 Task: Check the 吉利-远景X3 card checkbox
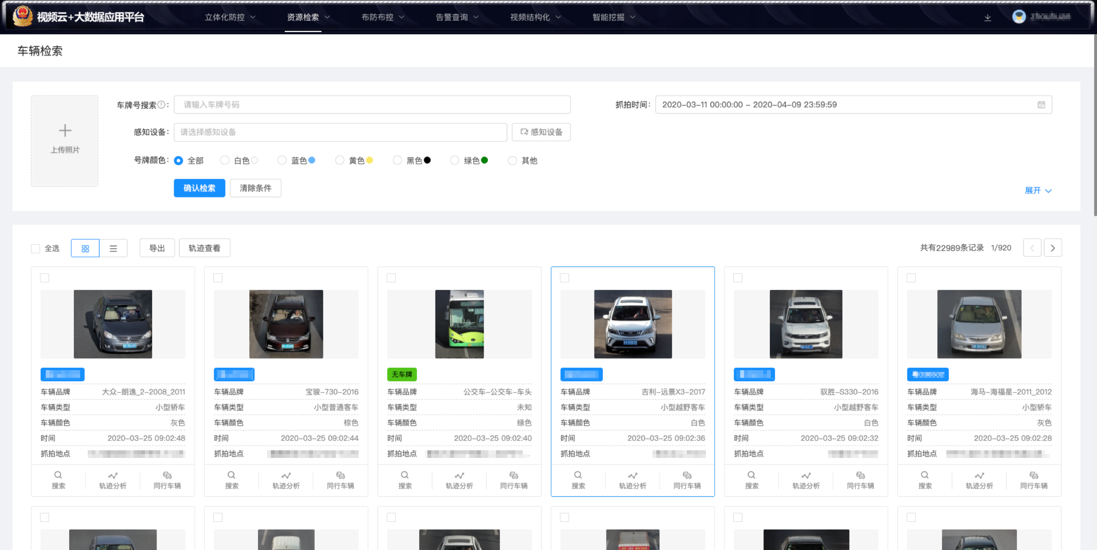(x=565, y=278)
